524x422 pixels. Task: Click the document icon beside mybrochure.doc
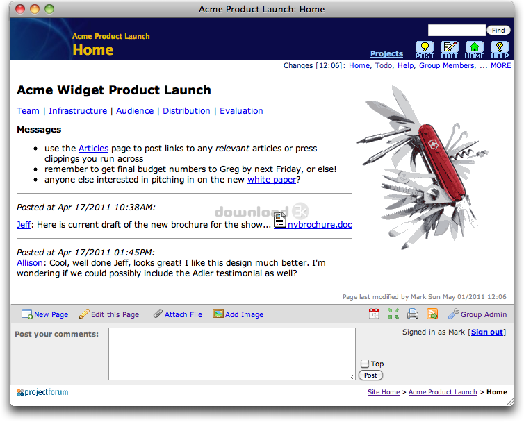(279, 221)
